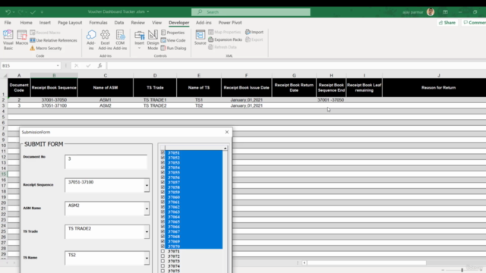Open COM Add-ins
Image resolution: width=486 pixels, height=273 pixels.
point(120,39)
